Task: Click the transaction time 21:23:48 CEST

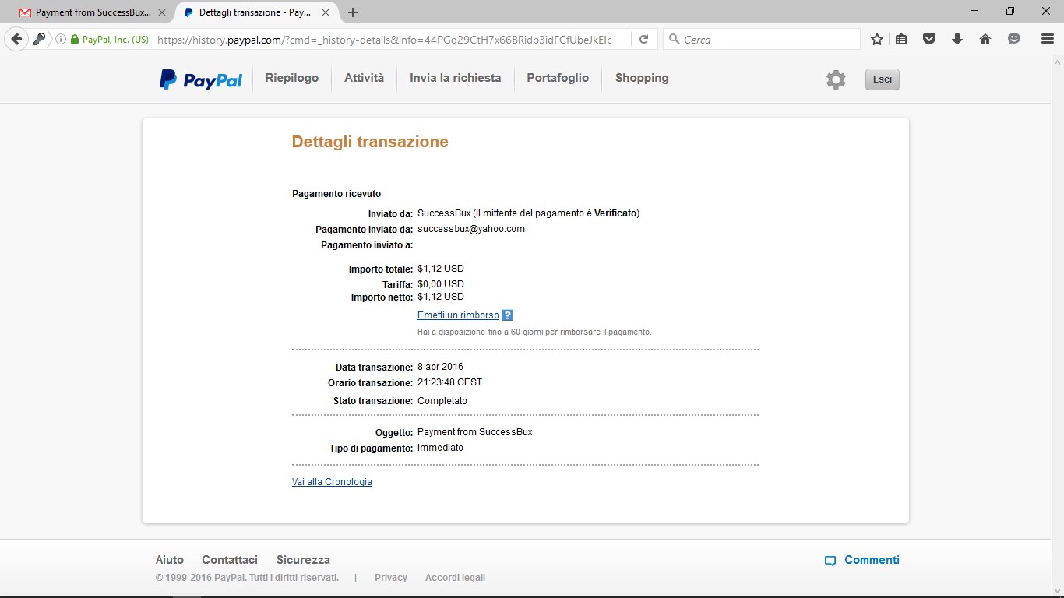Action: coord(449,382)
